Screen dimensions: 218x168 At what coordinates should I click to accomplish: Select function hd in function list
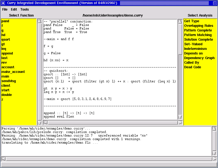click(x=3, y=35)
